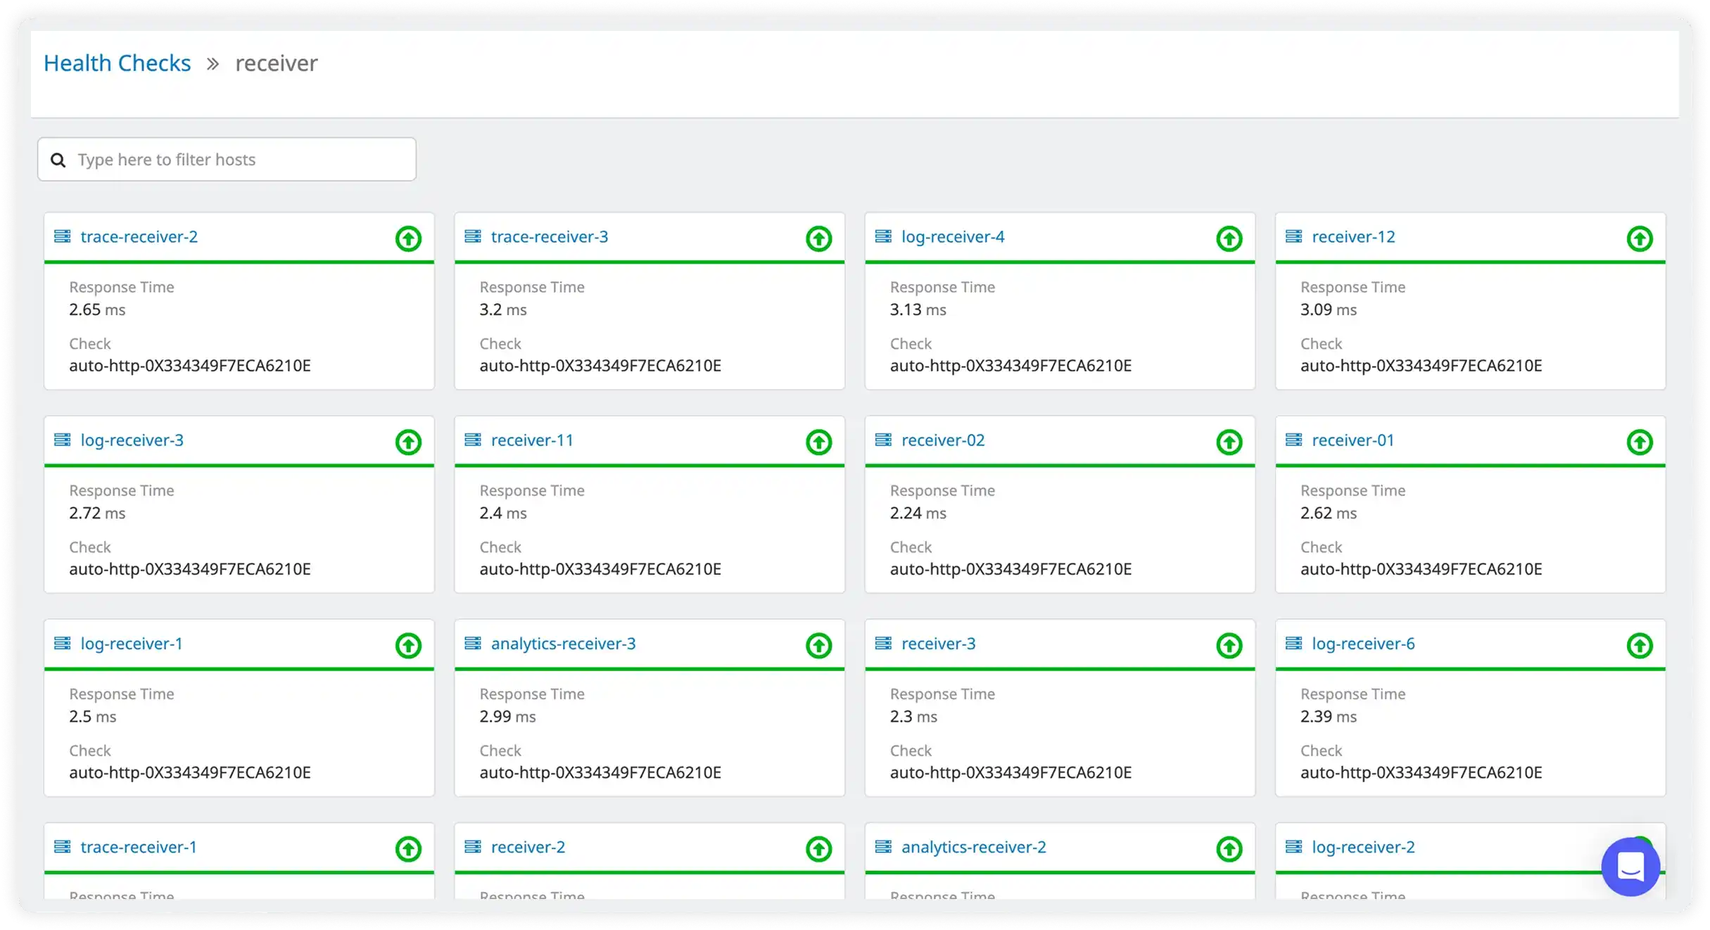Viewport: 1710px width, 930px height.
Task: Focus the filter hosts search field
Action: tap(239, 160)
